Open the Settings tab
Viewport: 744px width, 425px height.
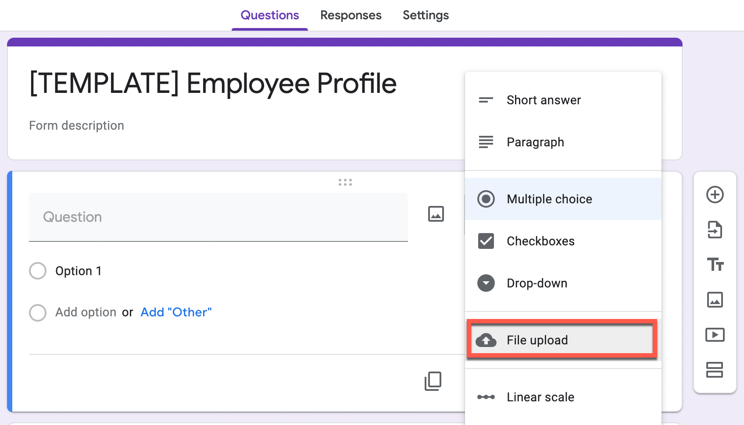tap(426, 15)
